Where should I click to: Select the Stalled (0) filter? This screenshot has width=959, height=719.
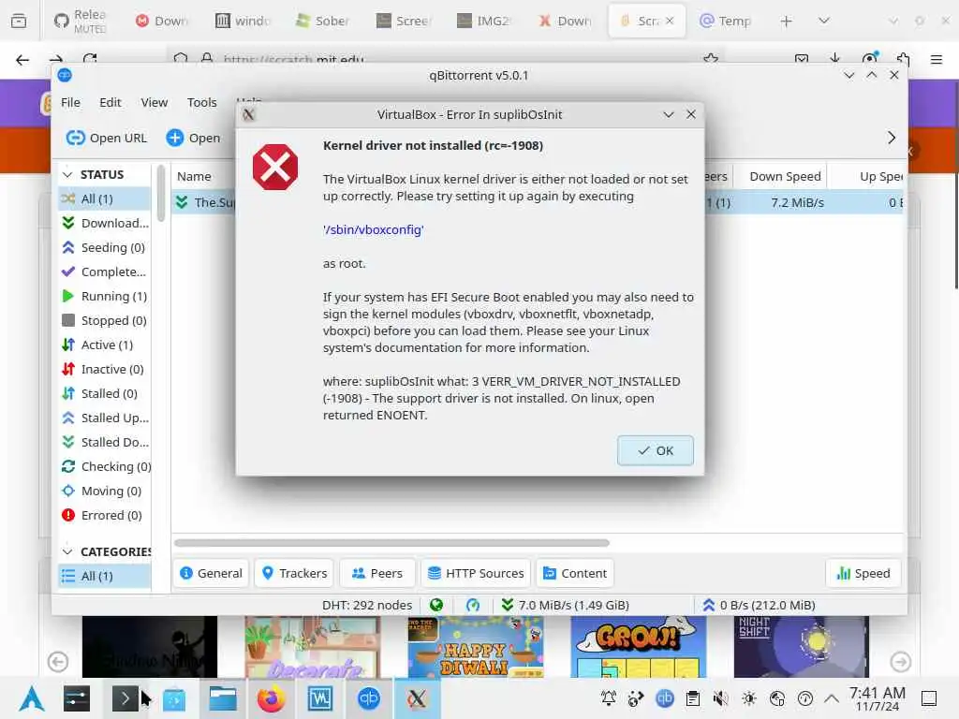pos(105,394)
